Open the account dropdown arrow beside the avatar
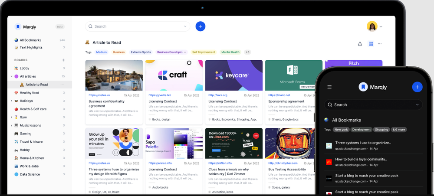Screen dimensions: 434x196 click(381, 26)
